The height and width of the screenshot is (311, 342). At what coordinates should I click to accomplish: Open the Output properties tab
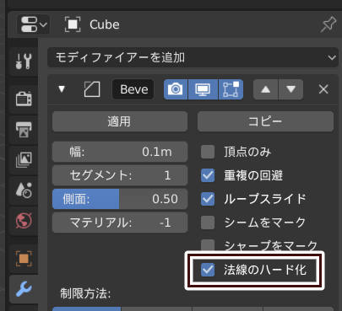coord(24,130)
